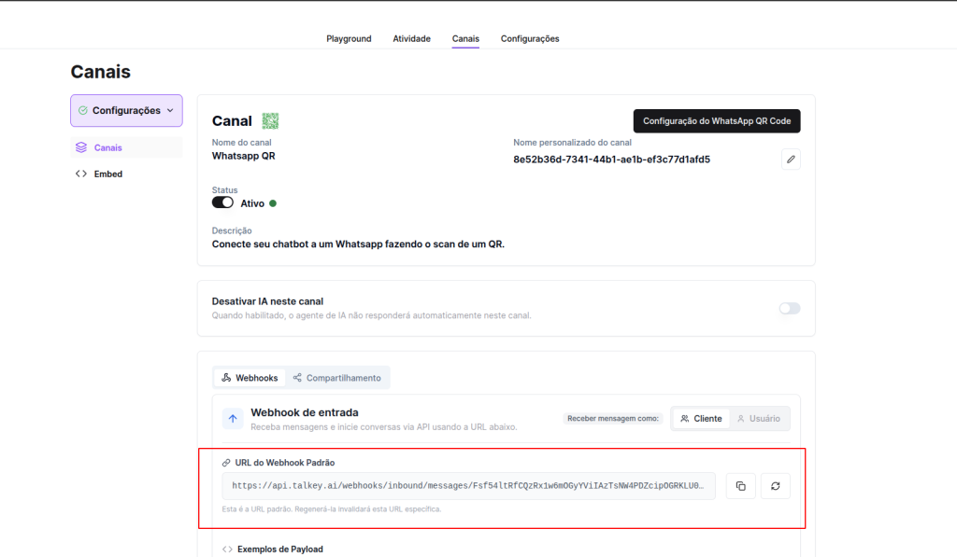The image size is (957, 557).
Task: Enable the Desativar IA neste canal switch
Action: coord(790,308)
